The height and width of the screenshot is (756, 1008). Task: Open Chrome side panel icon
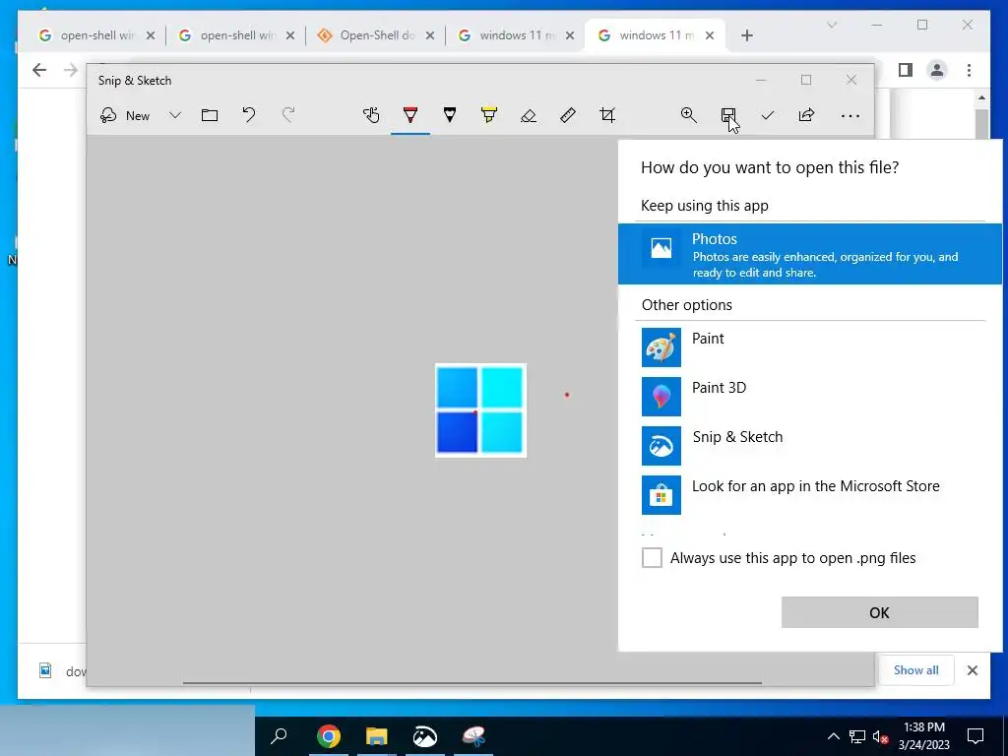906,70
